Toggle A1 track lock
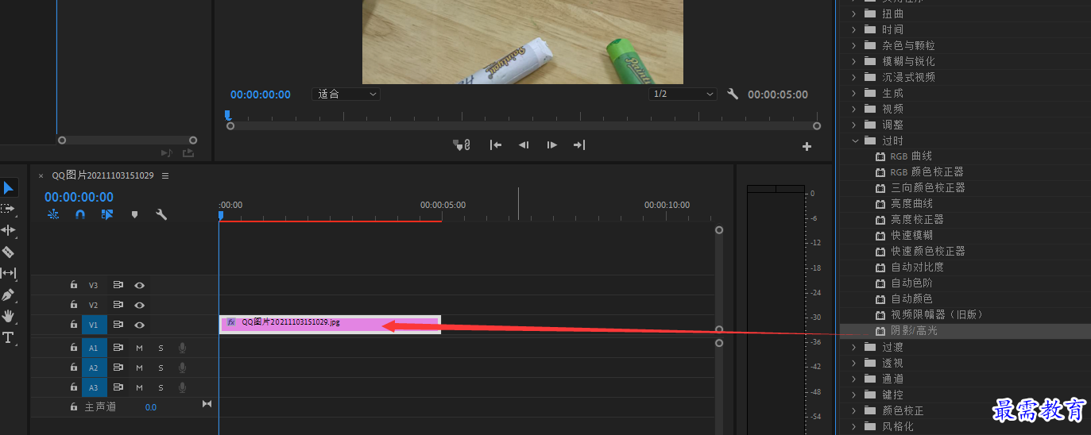This screenshot has height=435, width=1091. click(73, 347)
